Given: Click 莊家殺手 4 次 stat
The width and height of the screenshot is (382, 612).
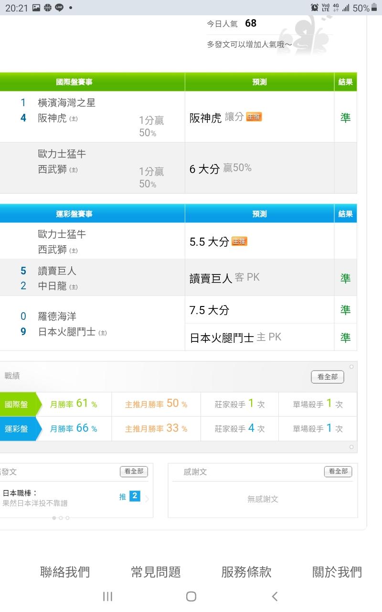Looking at the screenshot, I should click(x=240, y=428).
